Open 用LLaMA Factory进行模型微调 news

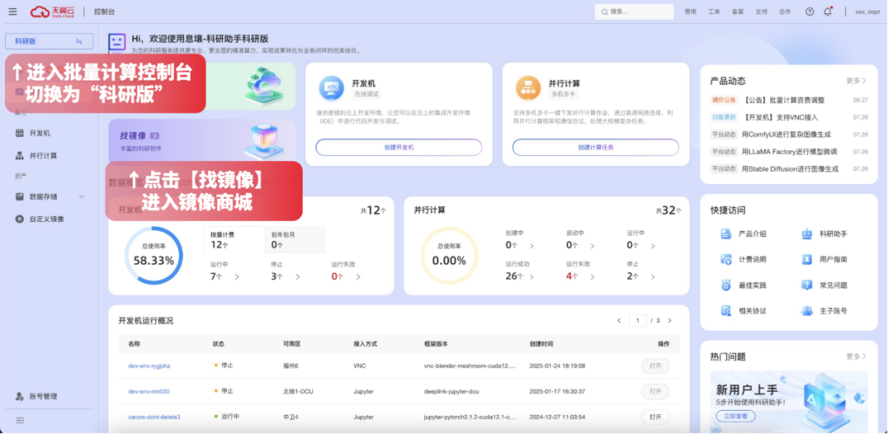[x=789, y=151]
